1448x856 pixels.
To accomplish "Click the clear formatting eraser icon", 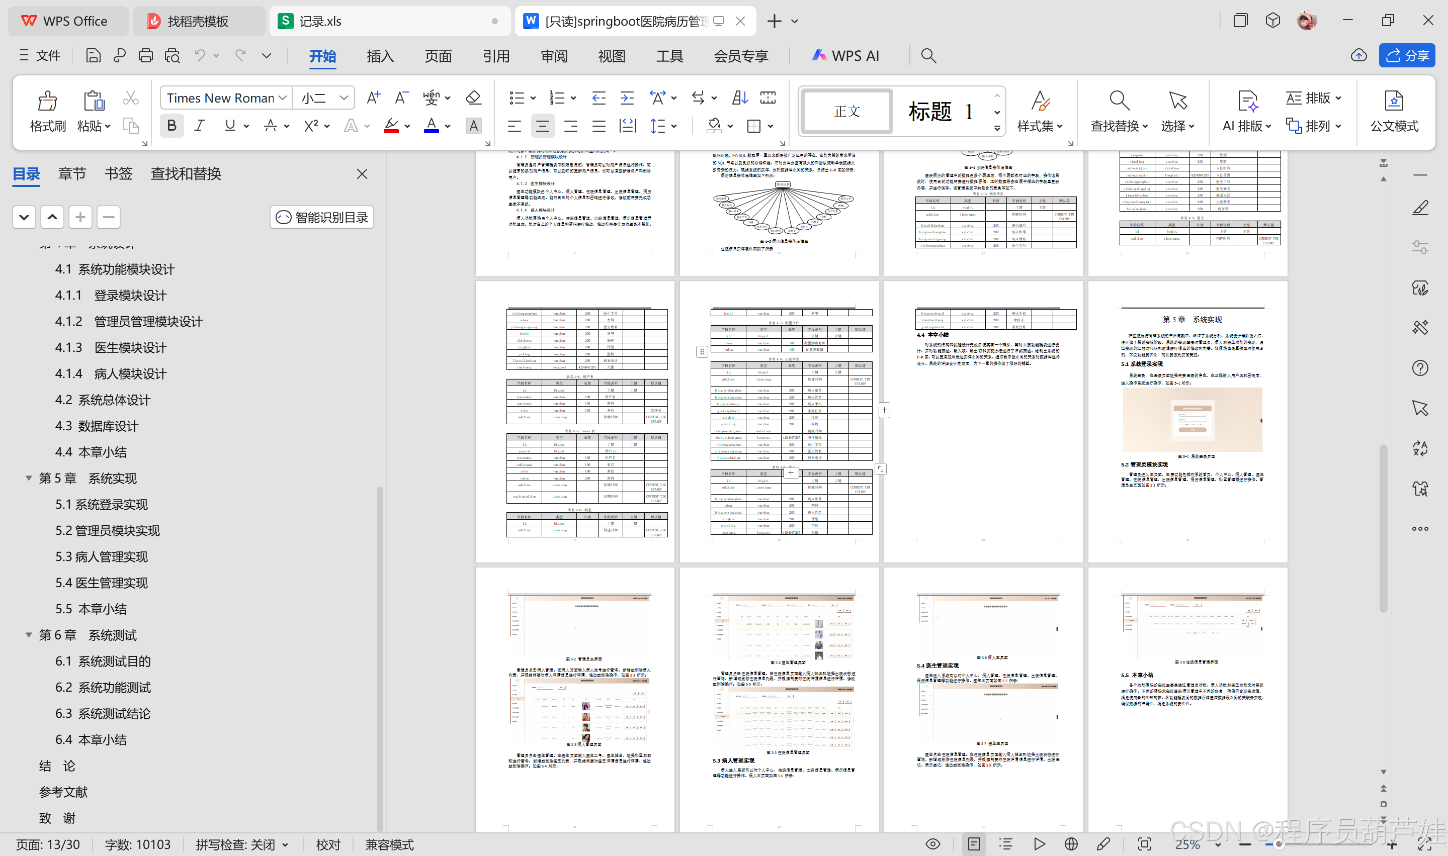I will (473, 98).
